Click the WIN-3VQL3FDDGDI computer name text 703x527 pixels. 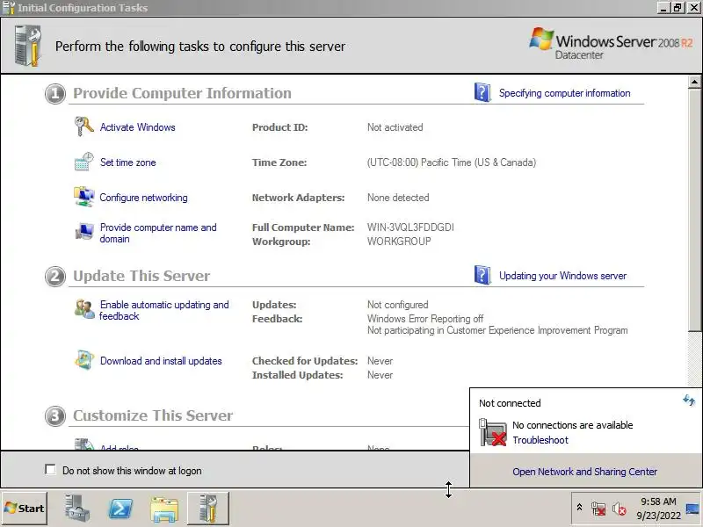(410, 227)
